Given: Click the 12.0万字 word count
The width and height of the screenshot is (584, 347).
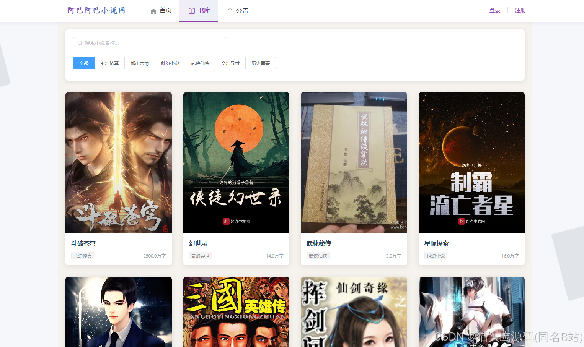Looking at the screenshot, I should (393, 256).
